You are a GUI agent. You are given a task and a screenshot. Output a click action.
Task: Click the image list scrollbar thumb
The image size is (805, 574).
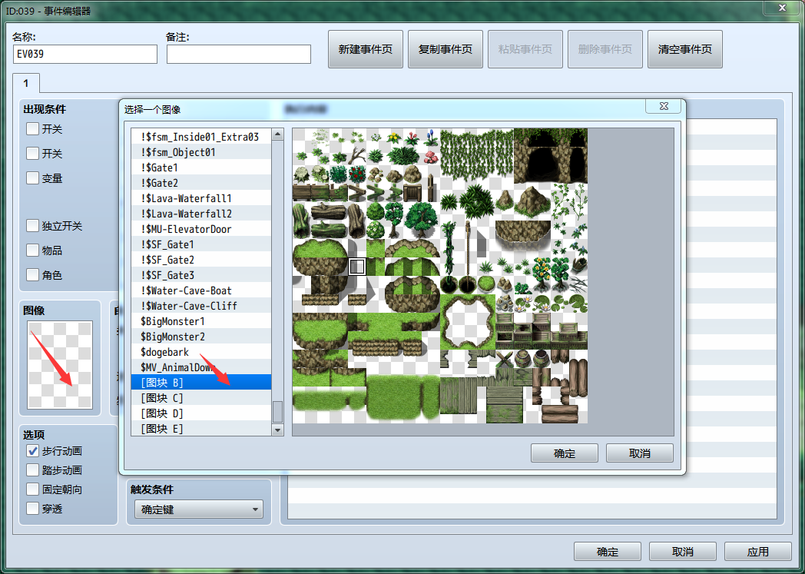click(278, 411)
